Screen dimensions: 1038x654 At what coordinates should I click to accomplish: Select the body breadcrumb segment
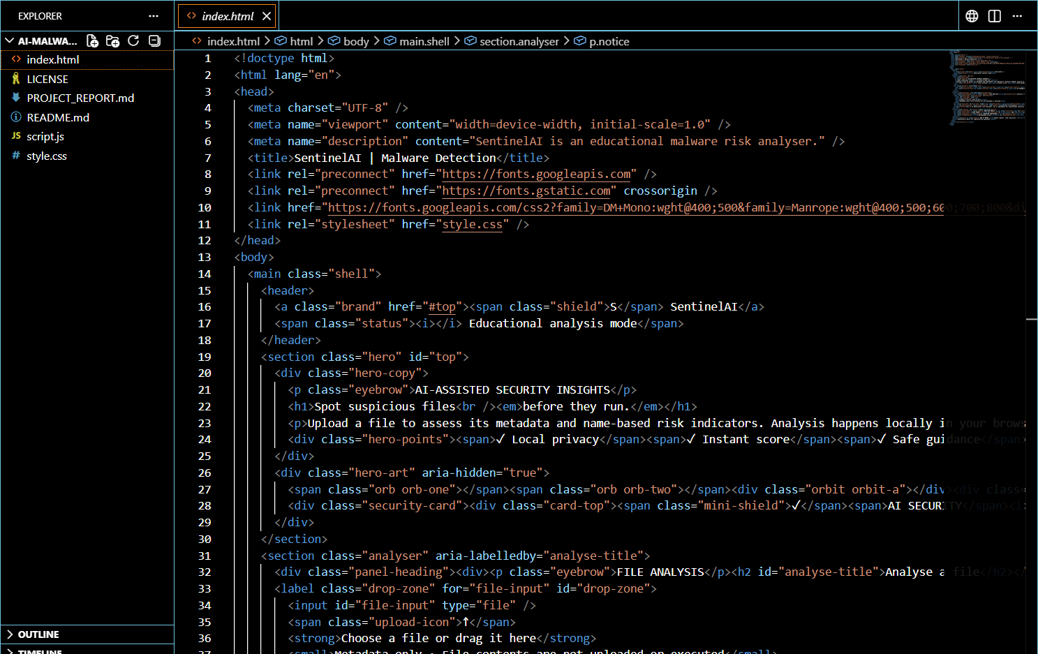point(356,41)
